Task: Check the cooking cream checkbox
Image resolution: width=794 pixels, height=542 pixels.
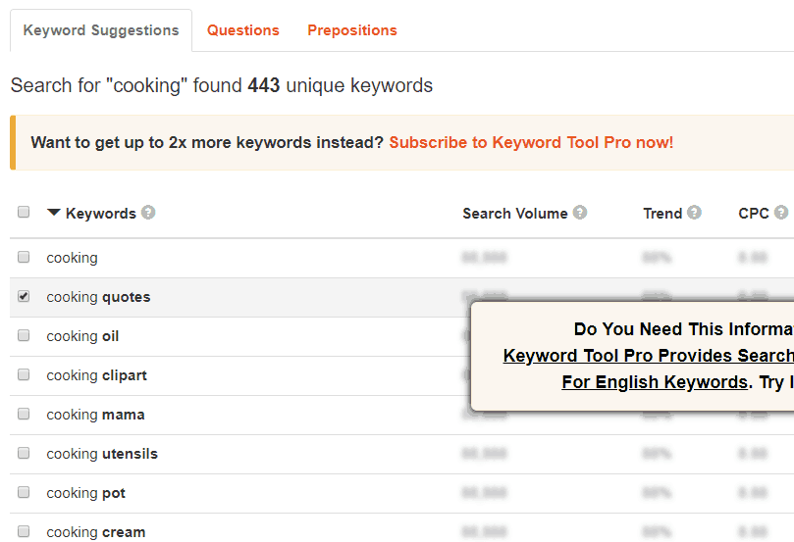Action: pyautogui.click(x=24, y=531)
